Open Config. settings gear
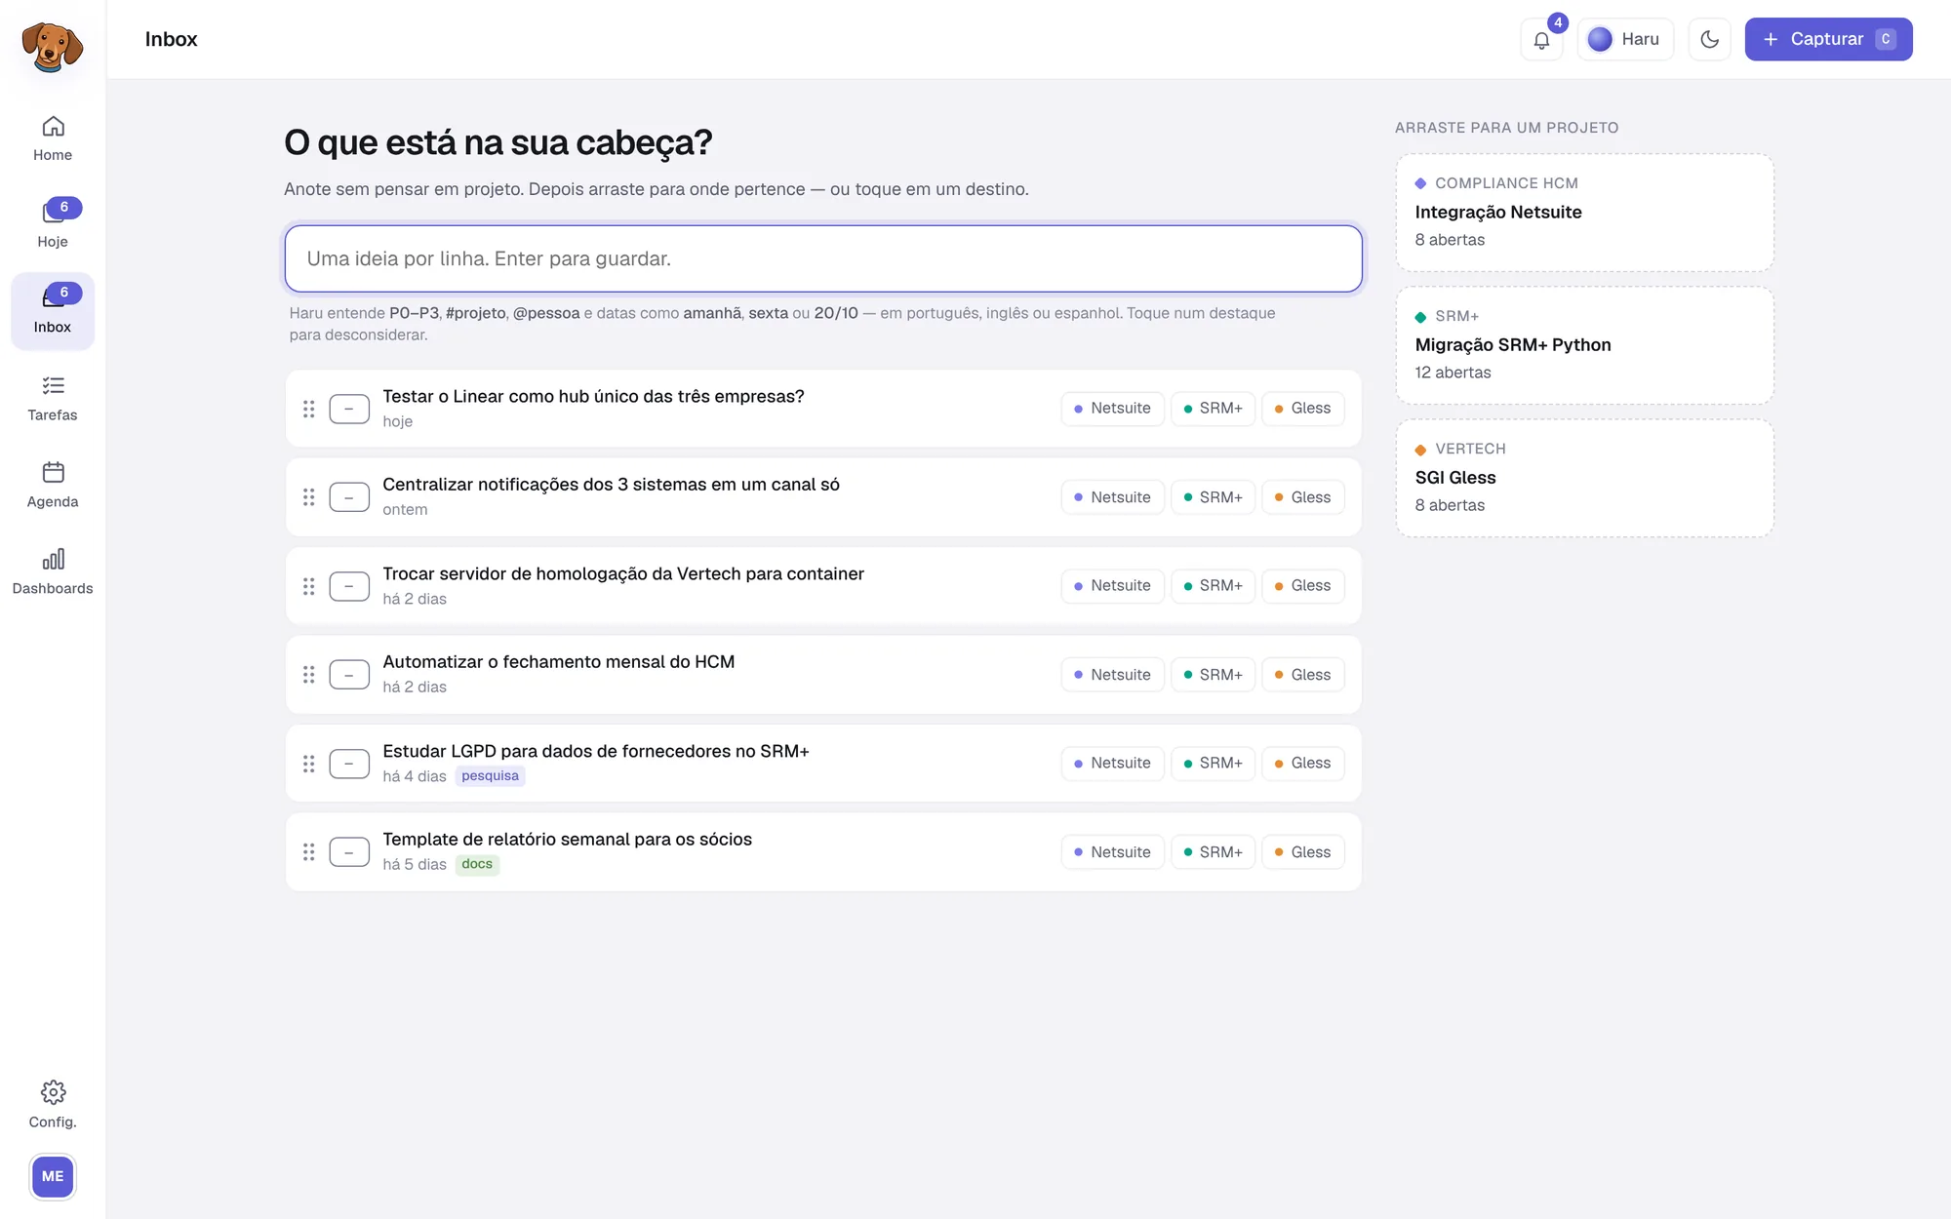The width and height of the screenshot is (1951, 1219). coord(53,1104)
